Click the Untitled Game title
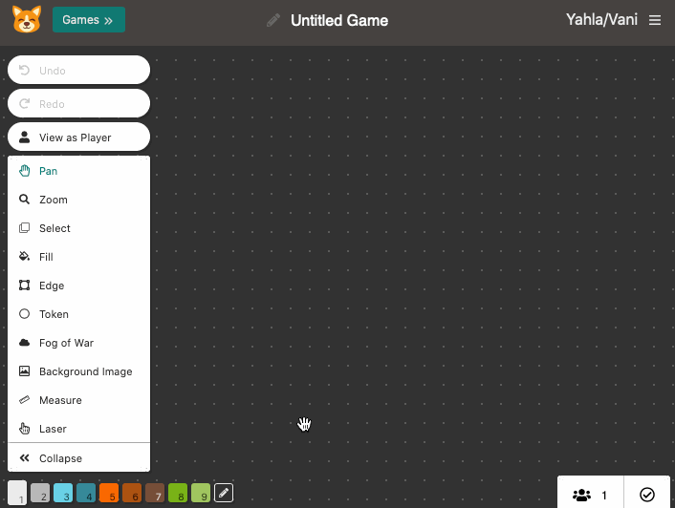 tap(339, 20)
